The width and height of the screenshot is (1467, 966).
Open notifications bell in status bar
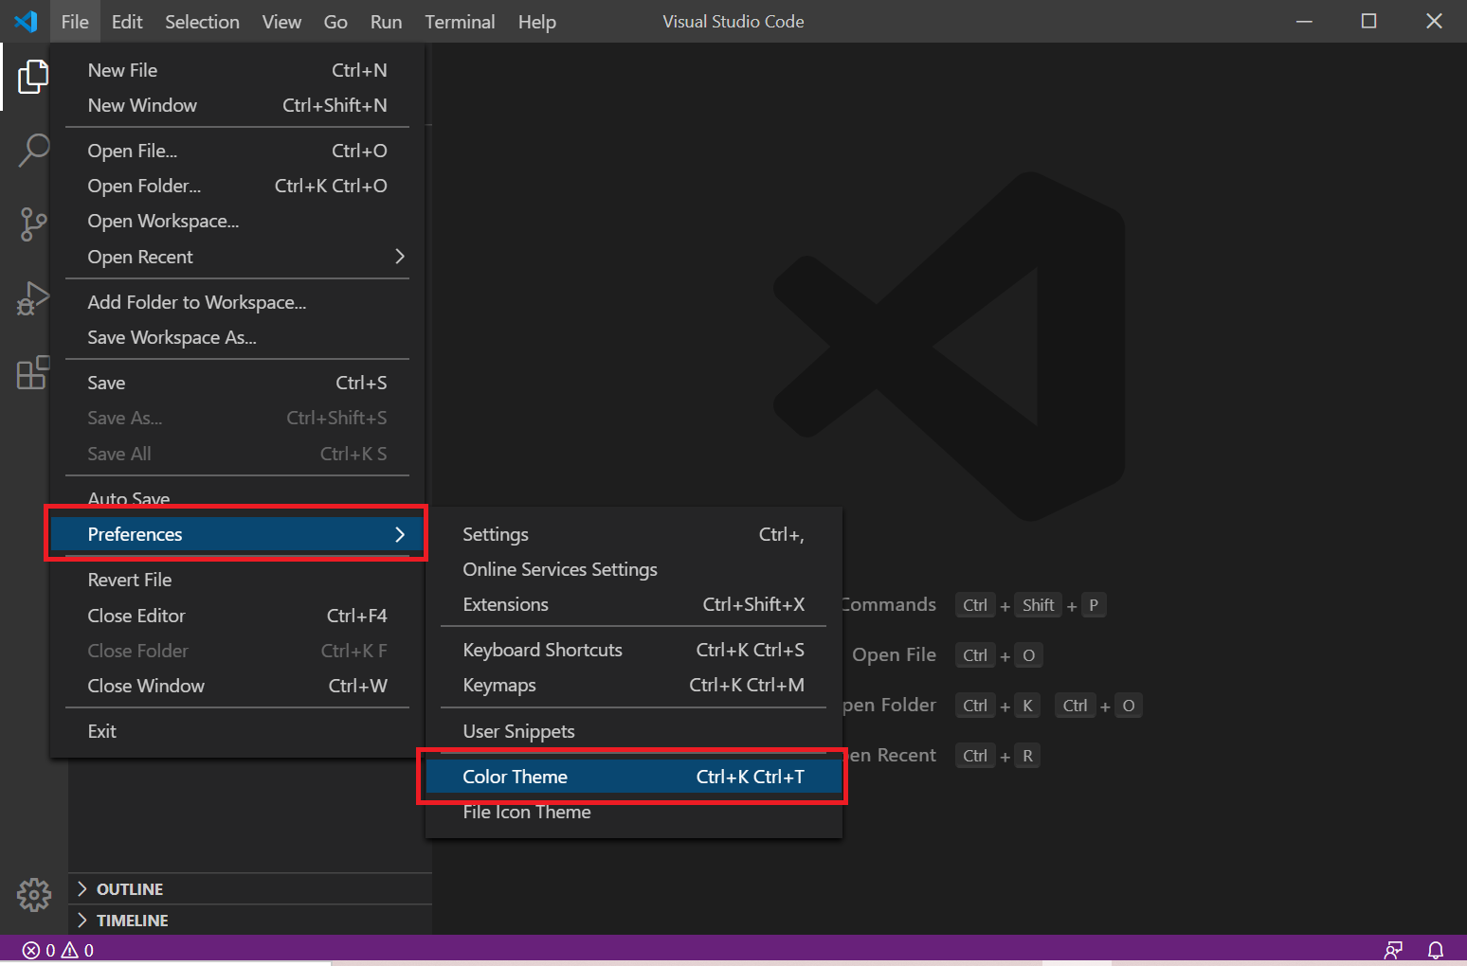click(1436, 950)
